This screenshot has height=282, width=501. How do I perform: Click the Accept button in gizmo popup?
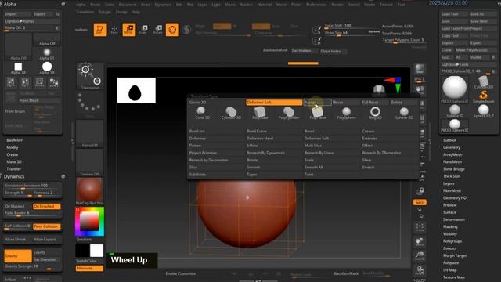(317, 103)
